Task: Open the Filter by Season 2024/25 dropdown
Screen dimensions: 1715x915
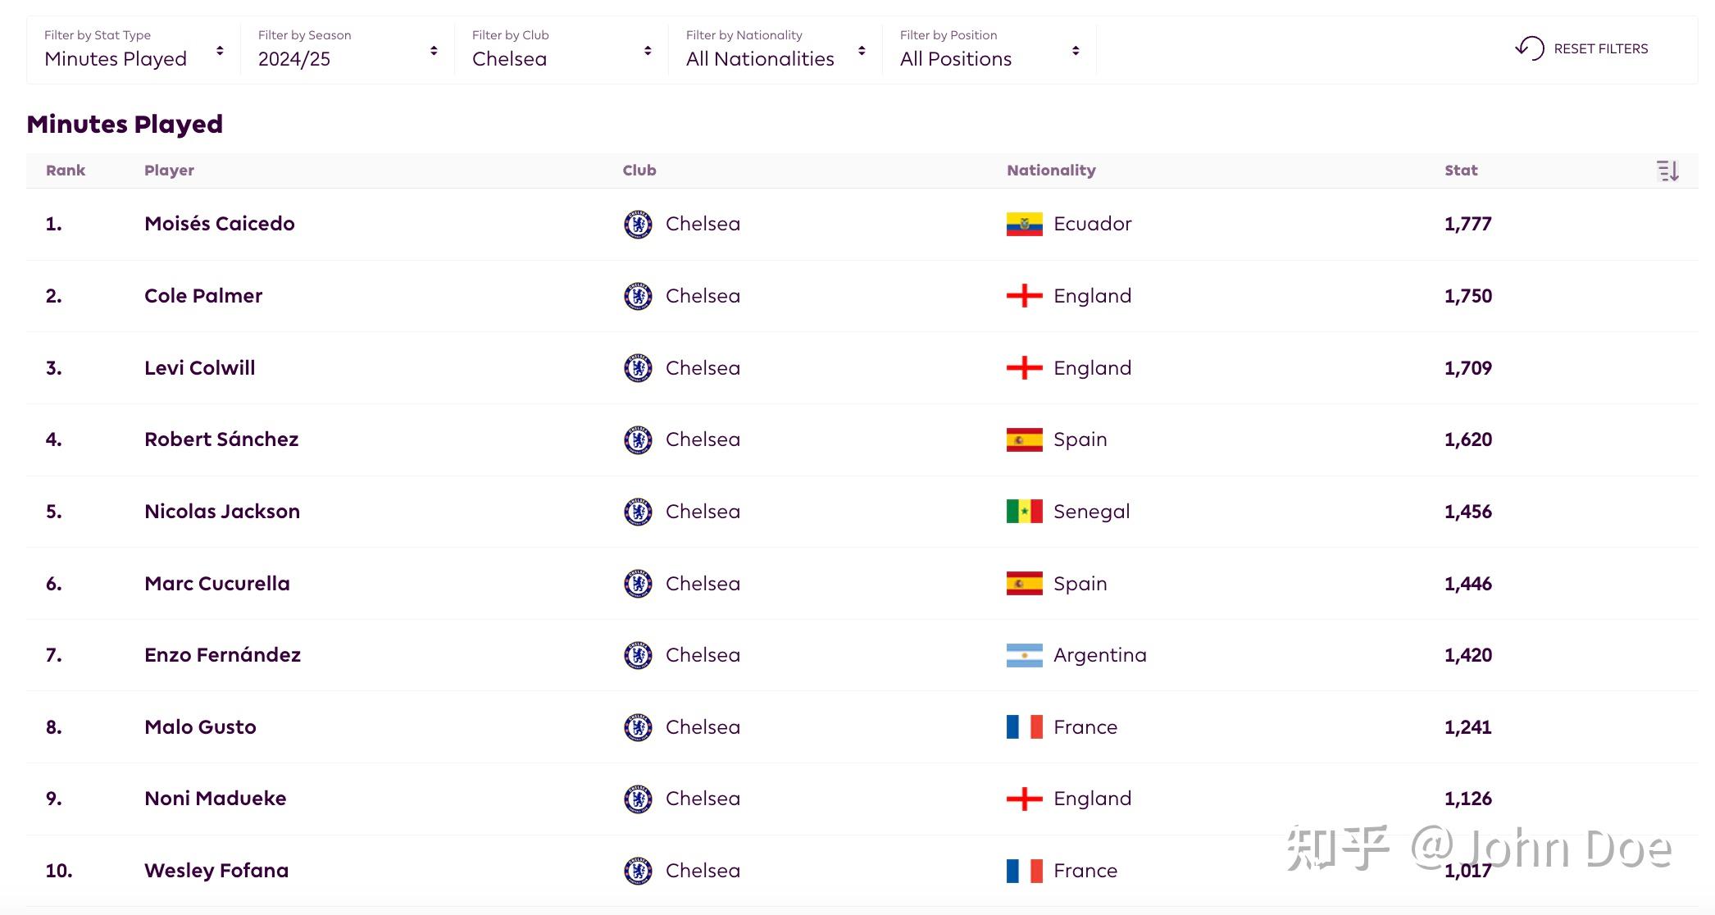Action: 348,49
